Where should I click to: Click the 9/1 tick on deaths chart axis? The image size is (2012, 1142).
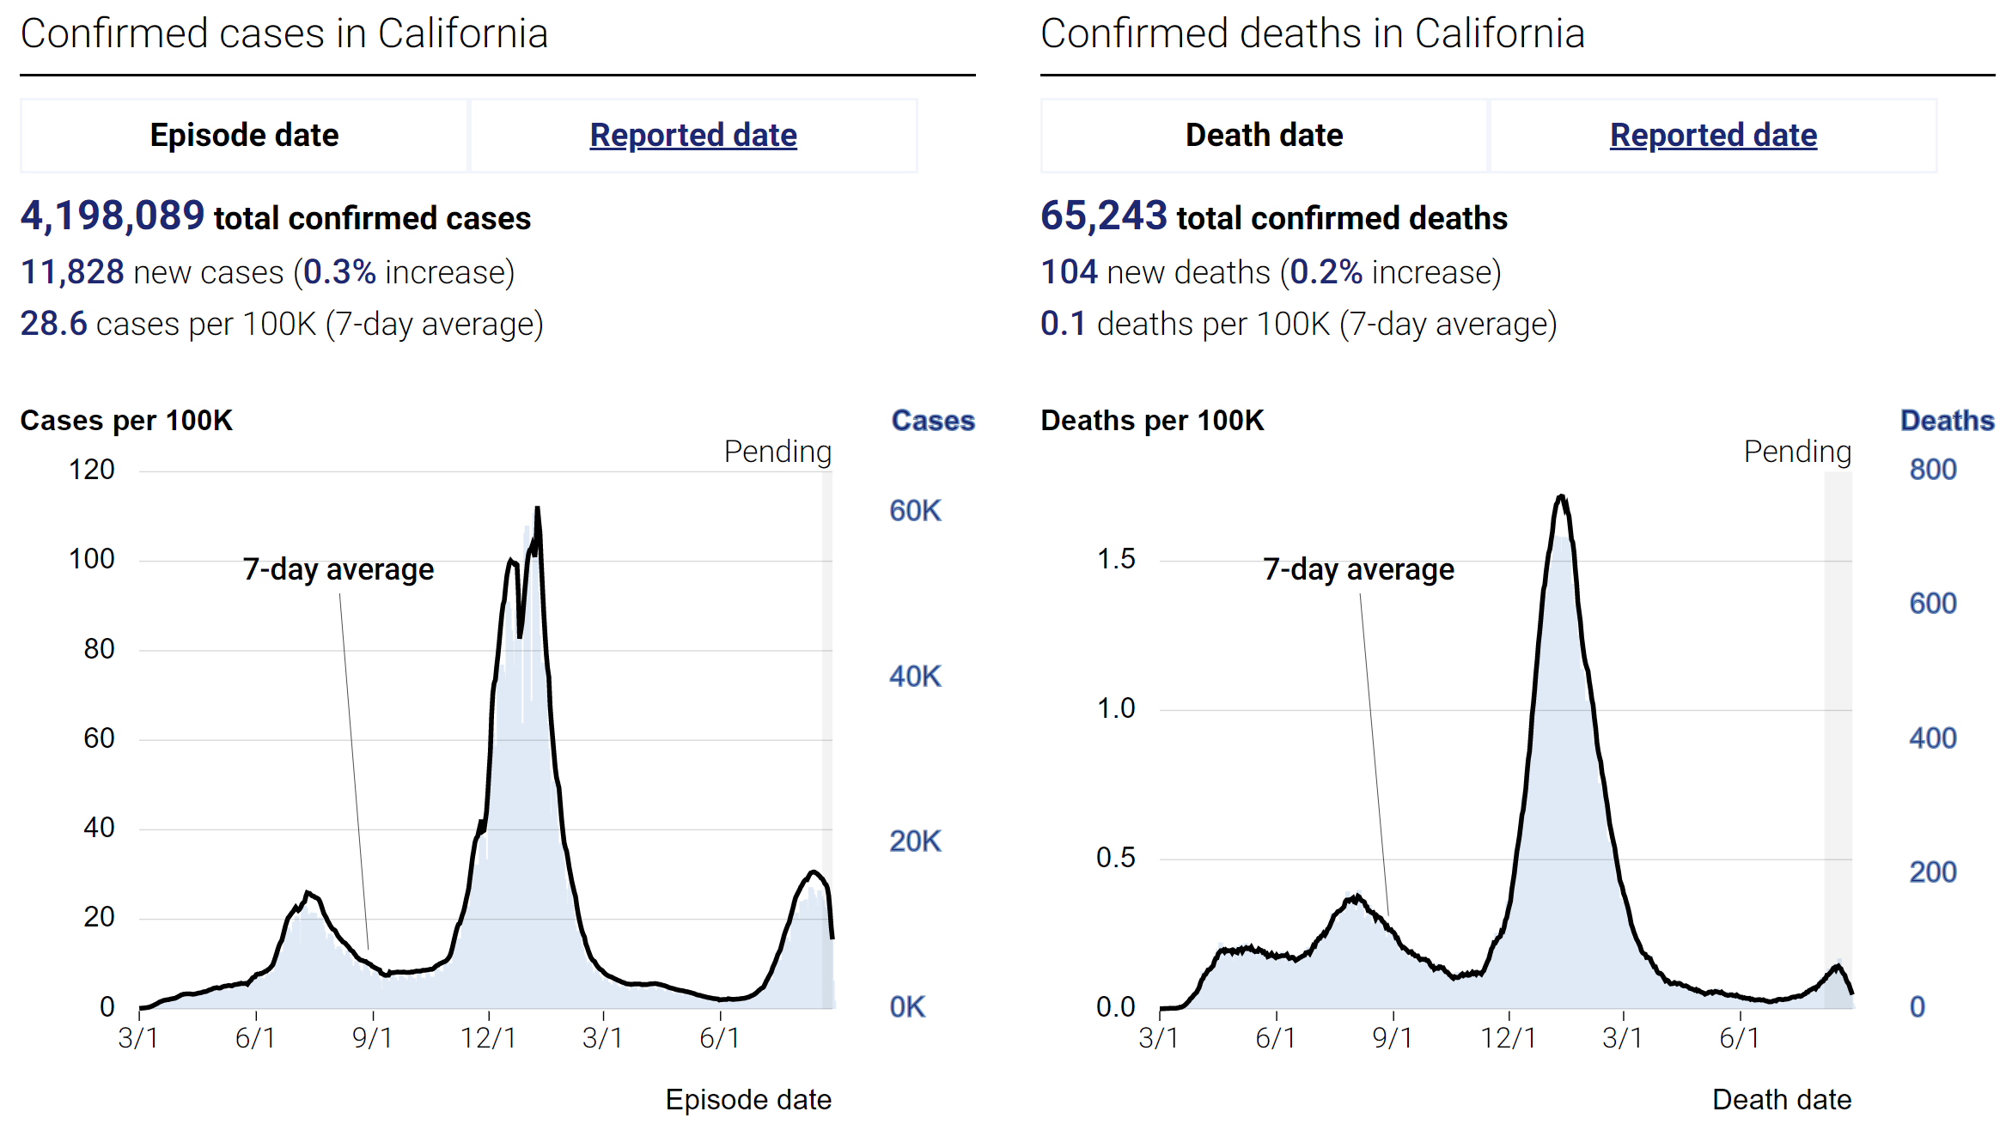(x=1393, y=1038)
